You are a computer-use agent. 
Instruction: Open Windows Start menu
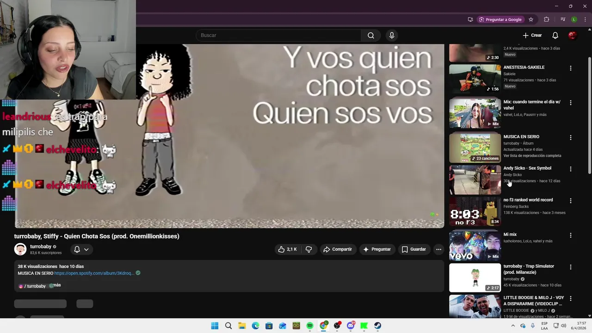coord(215,326)
